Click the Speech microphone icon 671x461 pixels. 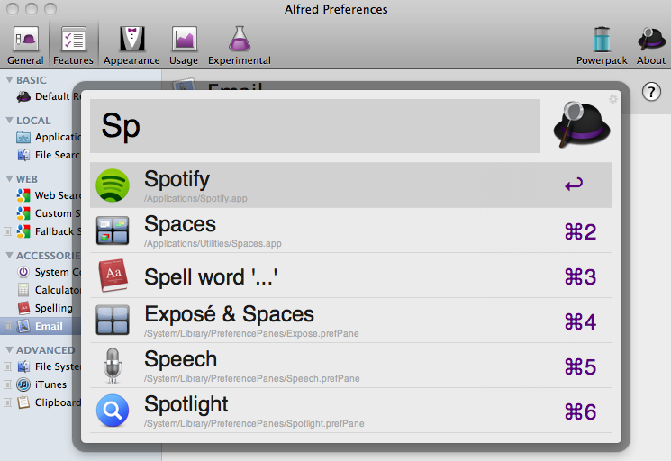pos(113,366)
